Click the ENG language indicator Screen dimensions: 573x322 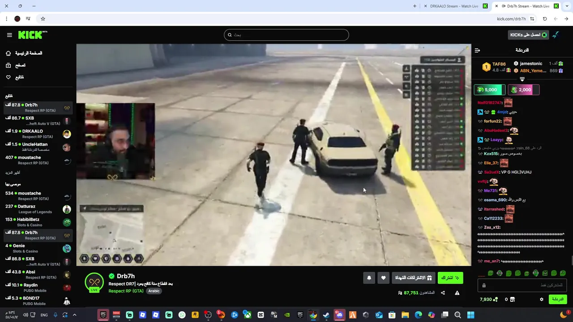[x=44, y=315]
